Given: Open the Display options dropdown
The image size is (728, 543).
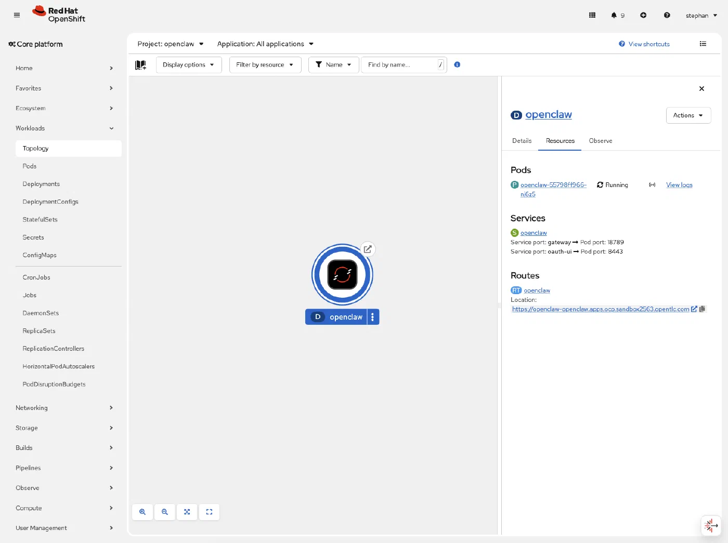Looking at the screenshot, I should click(x=189, y=65).
